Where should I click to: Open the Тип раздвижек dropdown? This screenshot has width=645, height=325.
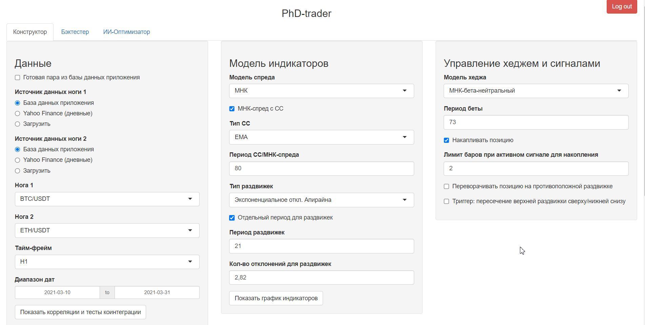coord(321,200)
